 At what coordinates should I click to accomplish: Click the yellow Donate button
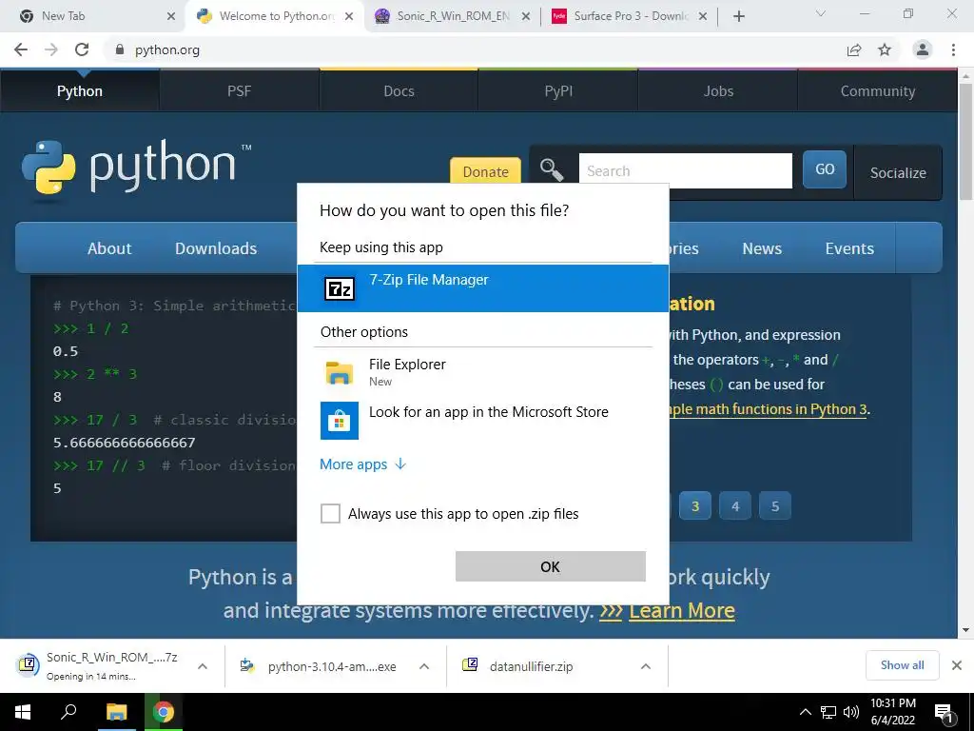click(x=485, y=171)
